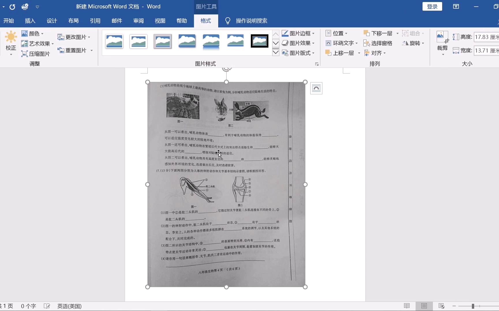Image resolution: width=499 pixels, height=311 pixels.
Task: Switch to the 插入 ribbon tab
Action: point(30,20)
